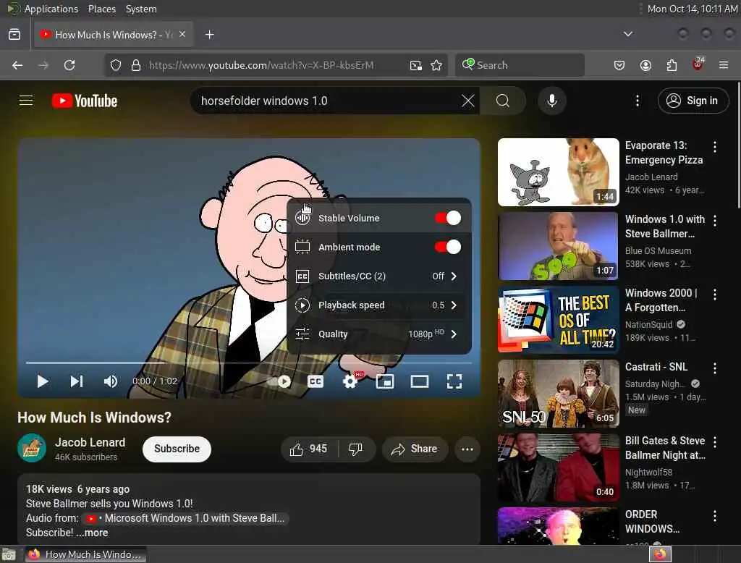The height and width of the screenshot is (563, 741).
Task: Open the Pocket save icon
Action: click(x=619, y=65)
